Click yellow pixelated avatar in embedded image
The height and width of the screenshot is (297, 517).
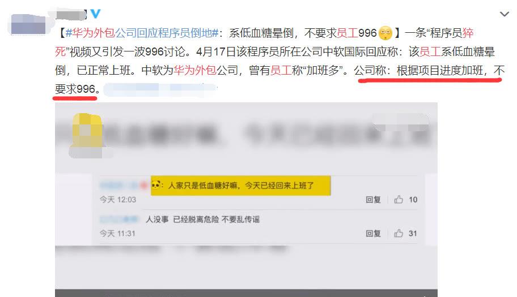click(86, 131)
